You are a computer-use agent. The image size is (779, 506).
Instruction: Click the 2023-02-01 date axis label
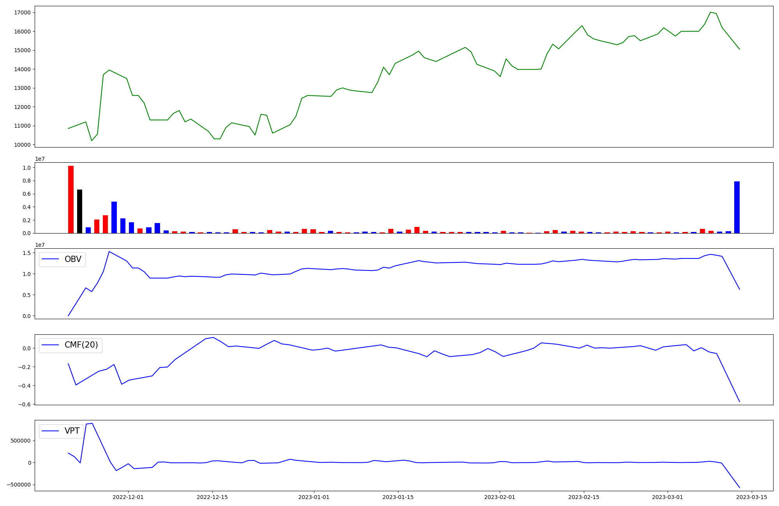500,497
